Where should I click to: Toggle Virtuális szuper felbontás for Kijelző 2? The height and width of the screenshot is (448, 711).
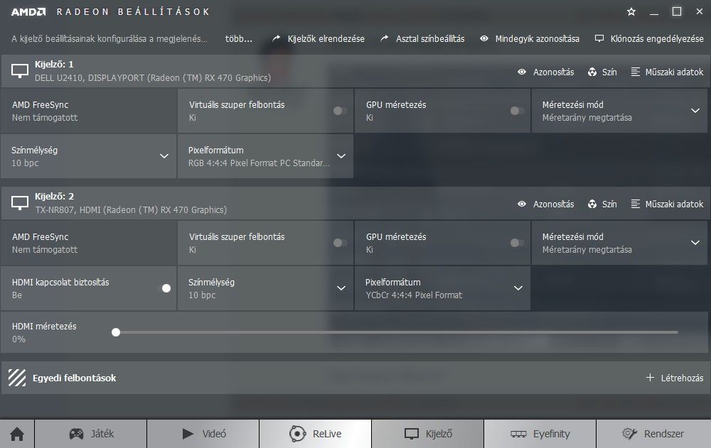coord(340,243)
